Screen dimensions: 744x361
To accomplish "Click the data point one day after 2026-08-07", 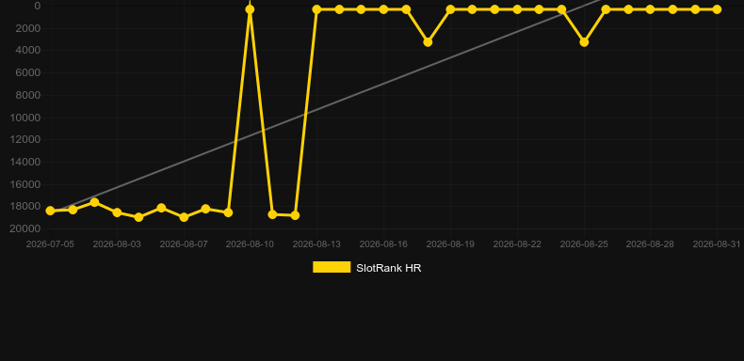I will coord(205,209).
